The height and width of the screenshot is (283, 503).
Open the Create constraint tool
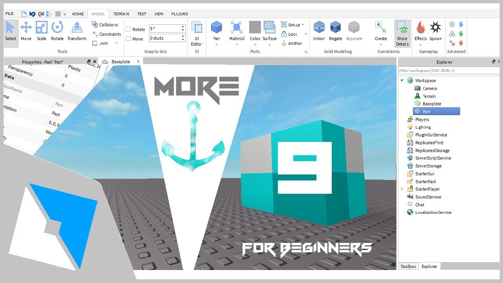381,31
